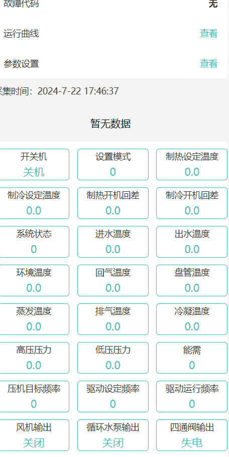Select the 开关机 status card
Image resolution: width=229 pixels, height=457 pixels.
[x=34, y=164]
